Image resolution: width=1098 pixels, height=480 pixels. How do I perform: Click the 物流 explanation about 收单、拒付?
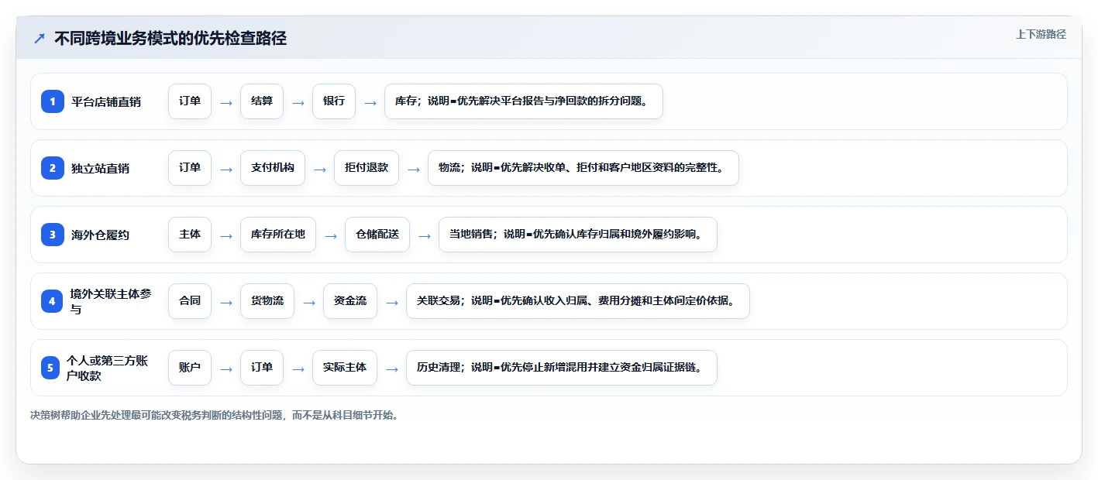tap(583, 168)
